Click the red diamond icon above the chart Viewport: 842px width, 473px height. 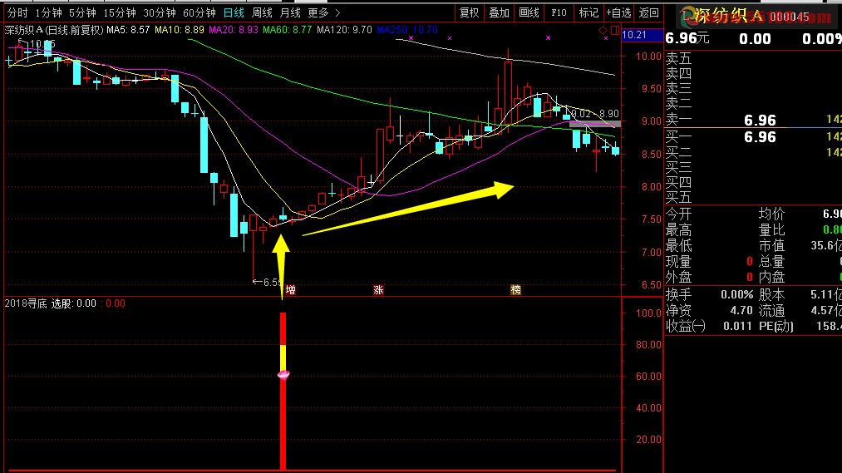click(x=603, y=30)
